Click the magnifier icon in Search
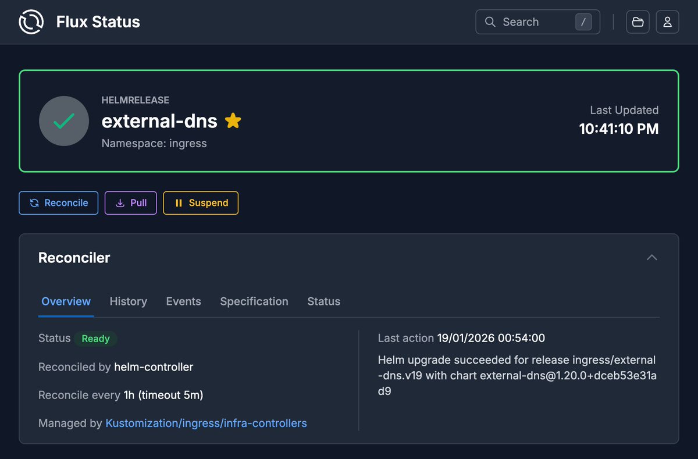The width and height of the screenshot is (698, 459). (x=490, y=22)
